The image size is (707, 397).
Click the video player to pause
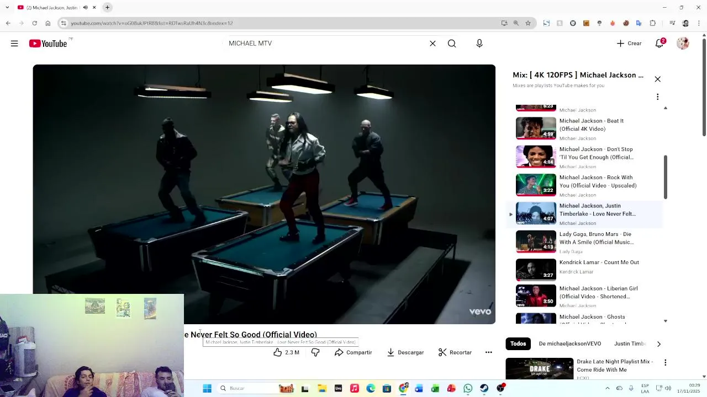264,194
